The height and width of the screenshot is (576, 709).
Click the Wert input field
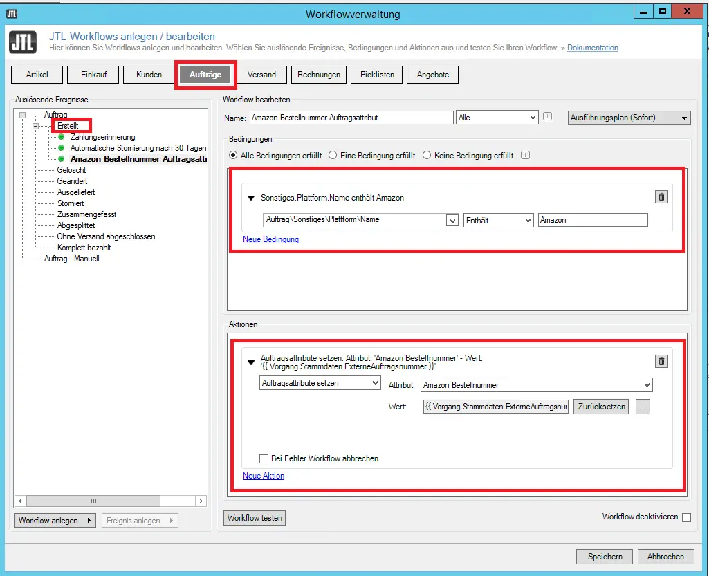(x=495, y=407)
